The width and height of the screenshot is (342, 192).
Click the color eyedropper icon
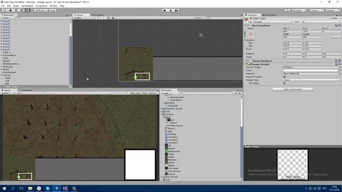click(340, 70)
